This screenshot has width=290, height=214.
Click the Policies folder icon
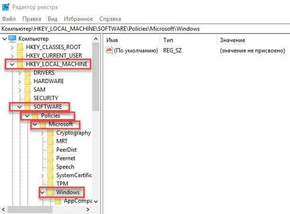pos(35,116)
